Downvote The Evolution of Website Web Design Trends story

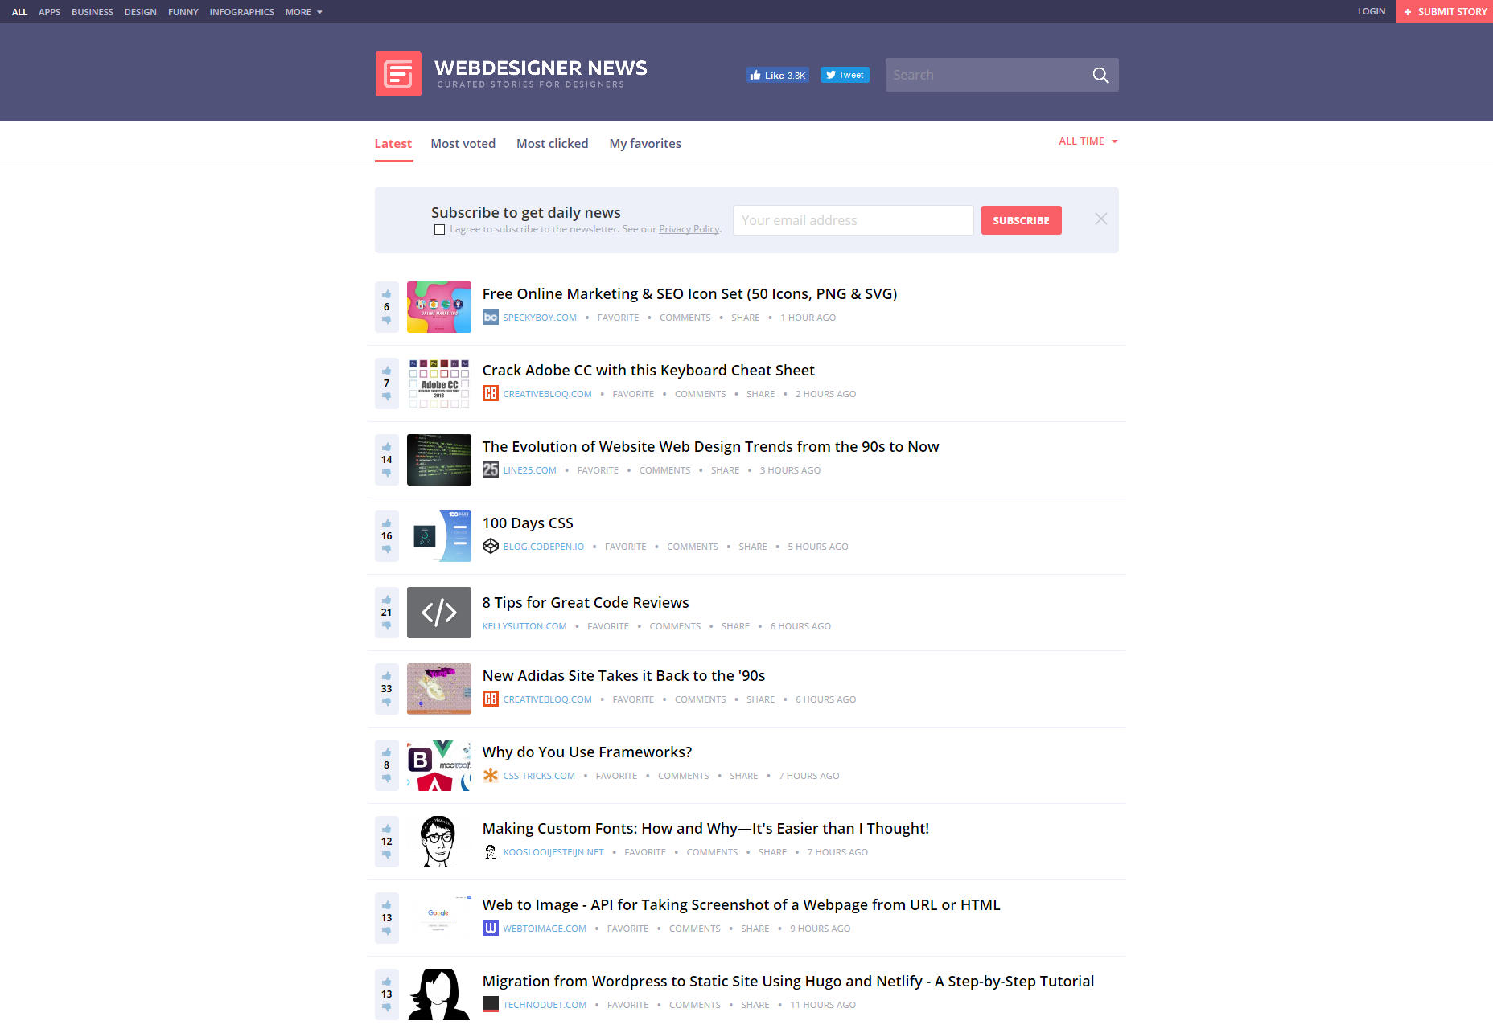[x=386, y=473]
